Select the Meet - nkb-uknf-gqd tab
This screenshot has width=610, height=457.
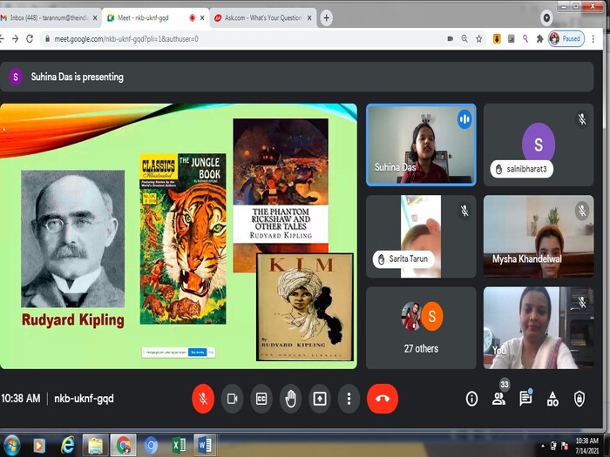click(x=156, y=18)
